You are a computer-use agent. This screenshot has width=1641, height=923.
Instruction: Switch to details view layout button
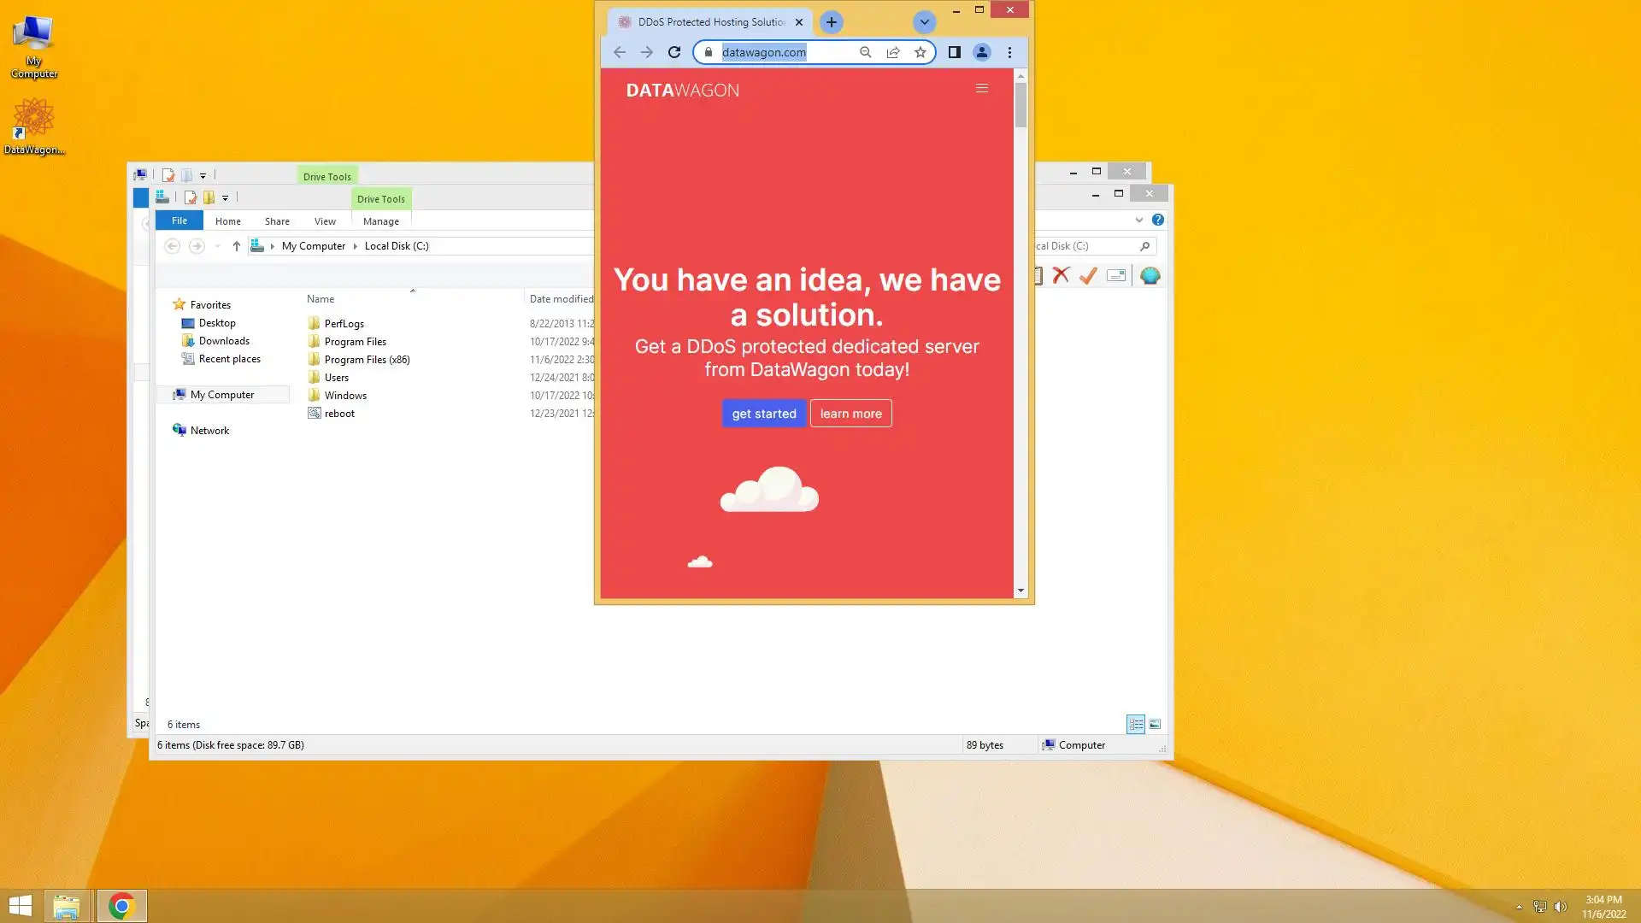coord(1136,724)
